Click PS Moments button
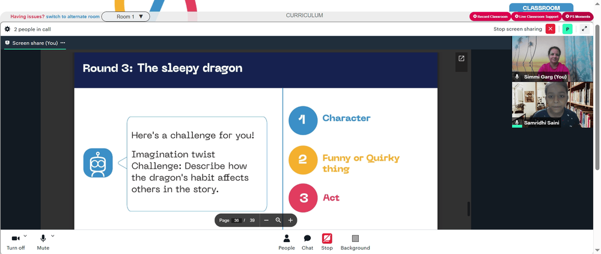The image size is (601, 254). [x=578, y=16]
